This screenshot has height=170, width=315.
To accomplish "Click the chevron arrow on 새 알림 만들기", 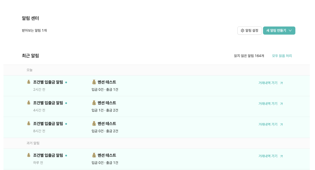I will coord(290,31).
